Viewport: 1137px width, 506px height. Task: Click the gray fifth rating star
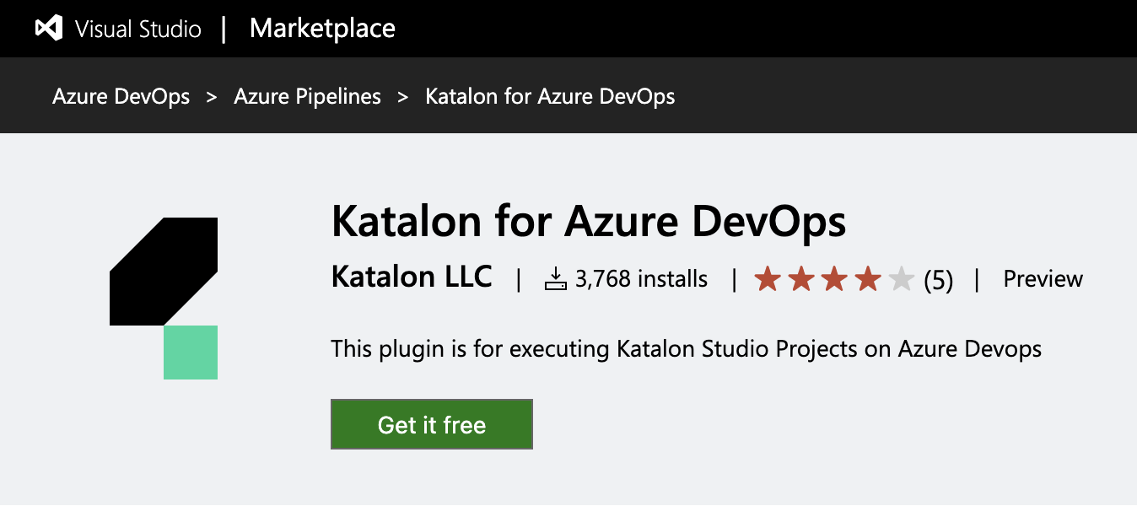pyautogui.click(x=902, y=278)
